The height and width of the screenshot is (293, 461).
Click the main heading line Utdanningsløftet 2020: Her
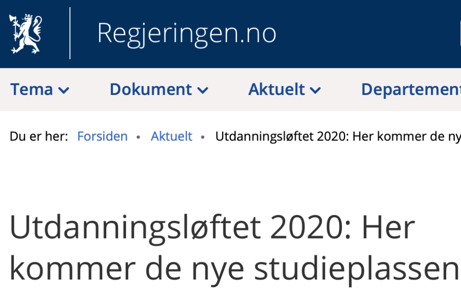tap(212, 228)
